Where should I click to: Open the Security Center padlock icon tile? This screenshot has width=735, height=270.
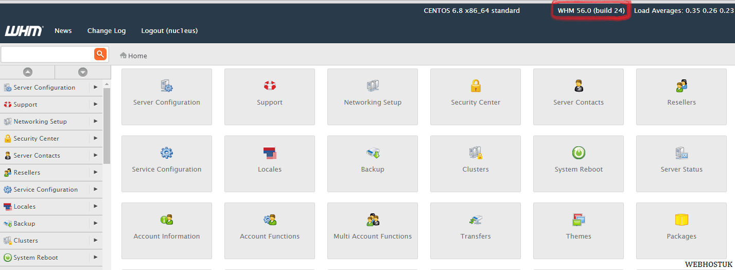(x=475, y=86)
